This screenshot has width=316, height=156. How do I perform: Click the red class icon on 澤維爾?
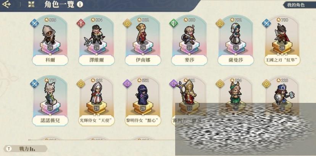(81, 24)
